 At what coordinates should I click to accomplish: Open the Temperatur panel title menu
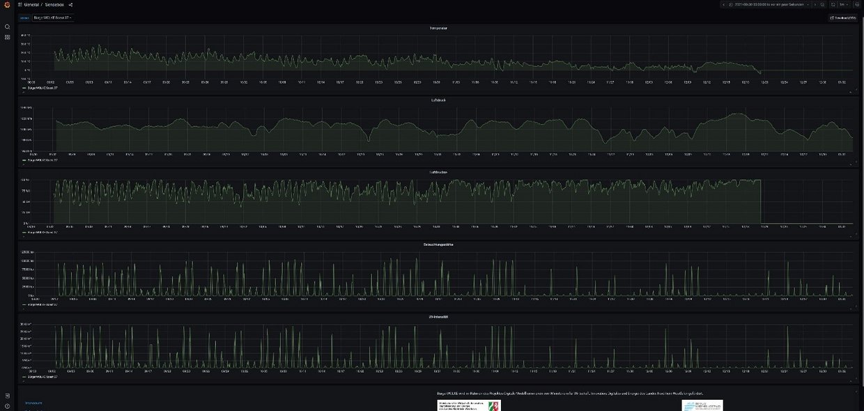(438, 29)
